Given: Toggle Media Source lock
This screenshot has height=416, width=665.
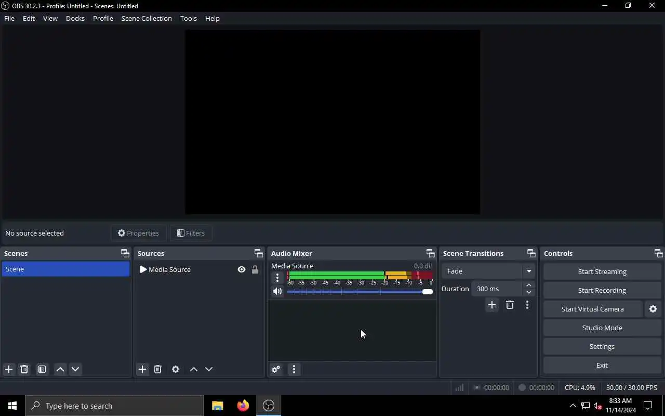Looking at the screenshot, I should 255,269.
